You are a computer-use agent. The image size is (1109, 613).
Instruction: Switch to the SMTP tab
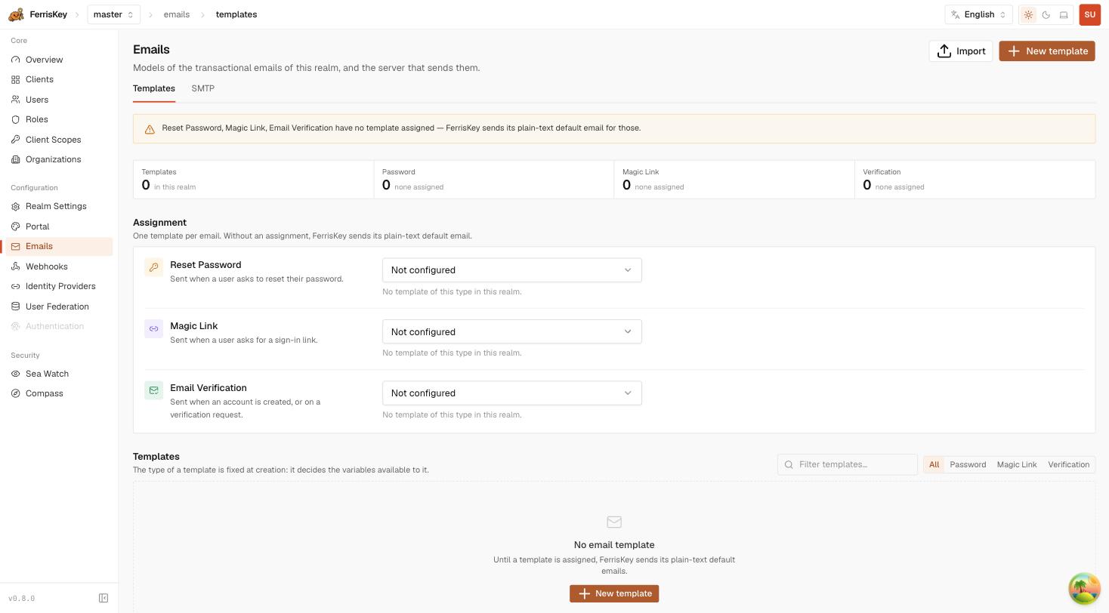(x=203, y=88)
